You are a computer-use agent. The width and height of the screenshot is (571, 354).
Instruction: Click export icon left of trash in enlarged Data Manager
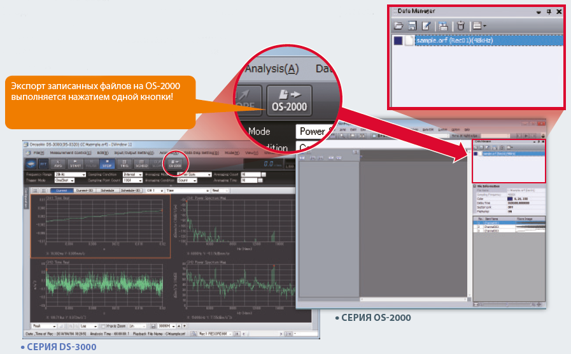(x=443, y=26)
